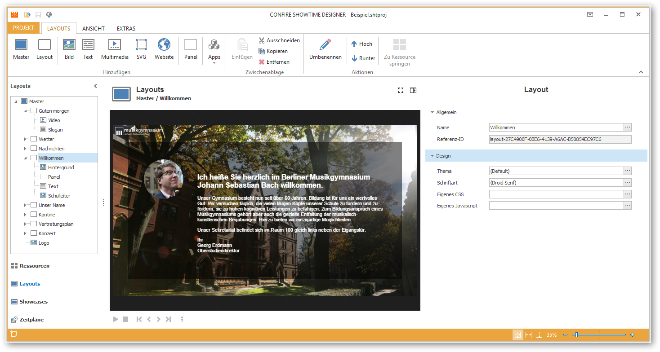The image size is (660, 352).
Task: Add a Panel element
Action: click(x=191, y=49)
